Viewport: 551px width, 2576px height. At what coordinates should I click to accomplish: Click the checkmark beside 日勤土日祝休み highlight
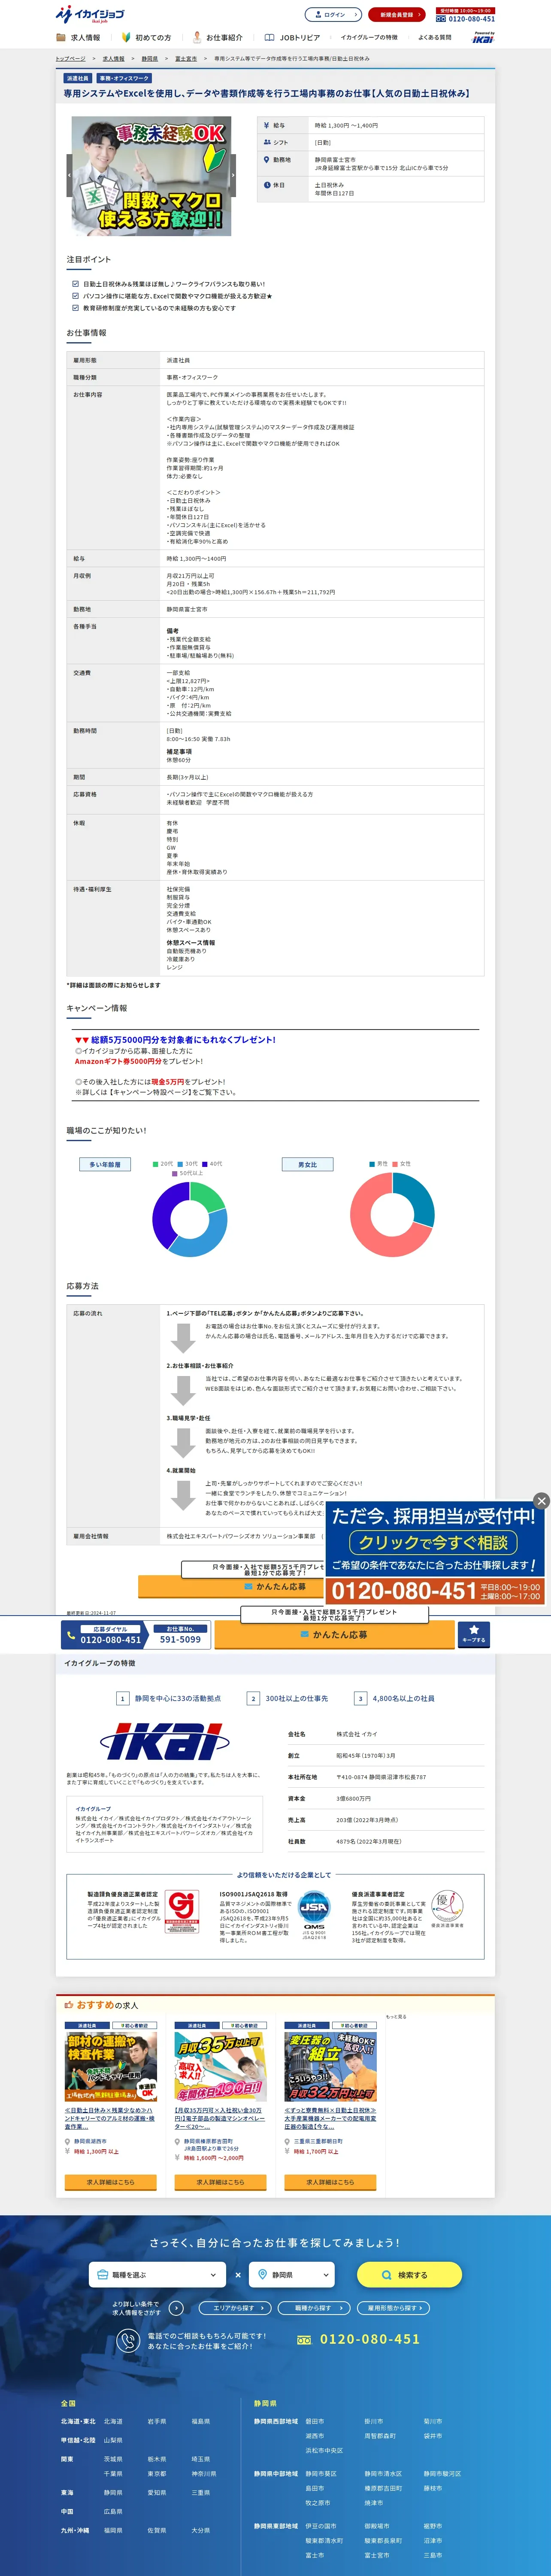pos(75,284)
